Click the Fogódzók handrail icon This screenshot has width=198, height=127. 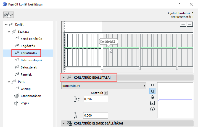point(17,46)
